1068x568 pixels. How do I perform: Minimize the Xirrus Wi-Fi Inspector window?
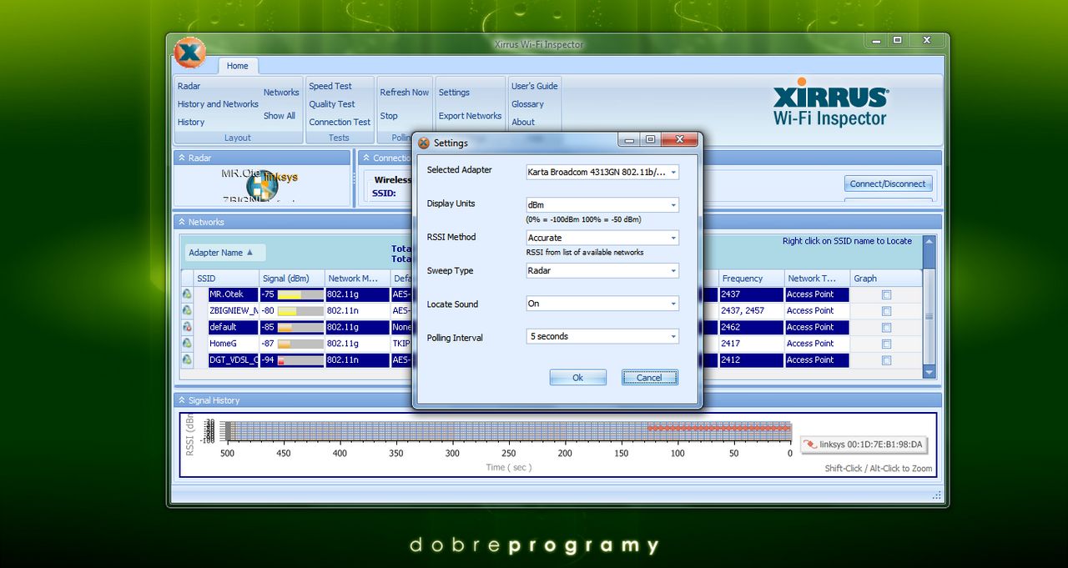875,40
